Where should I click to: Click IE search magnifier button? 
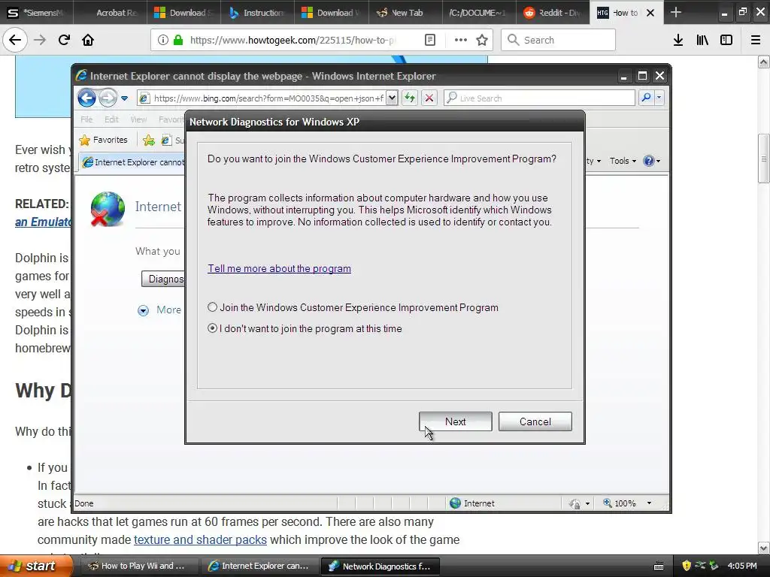click(x=646, y=98)
